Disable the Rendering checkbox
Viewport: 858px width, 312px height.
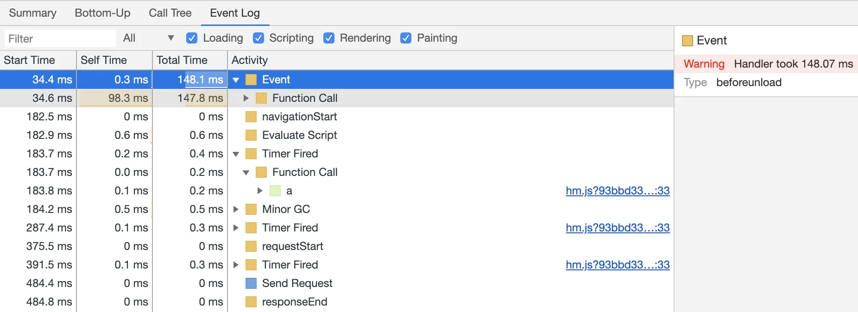[x=329, y=38]
